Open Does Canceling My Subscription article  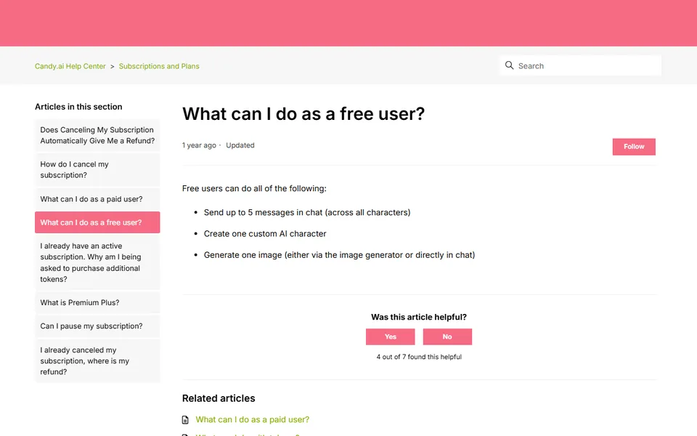coord(97,135)
